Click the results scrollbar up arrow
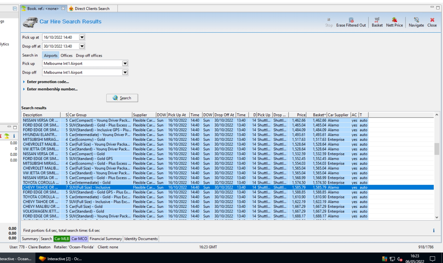 pyautogui.click(x=437, y=115)
